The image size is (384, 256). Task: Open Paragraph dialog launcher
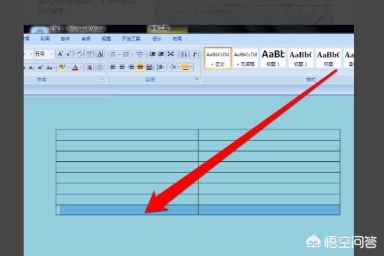pyautogui.click(x=197, y=79)
